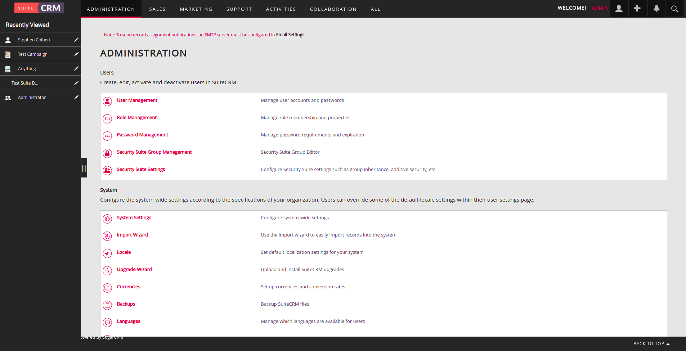Edit Stephen Colbert via pencil icon
Viewport: 686px width, 351px height.
[76, 40]
